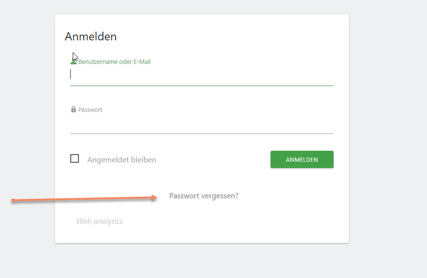Screen dimensions: 427x278
Task: Click the gray underline of the password field
Action: click(202, 133)
